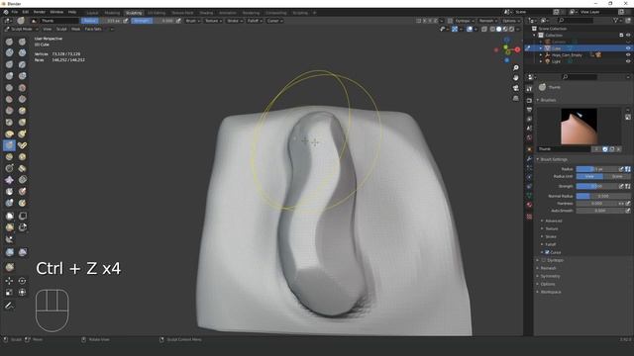Select the Line Project tool
The height and width of the screenshot is (356, 634).
click(x=9, y=239)
